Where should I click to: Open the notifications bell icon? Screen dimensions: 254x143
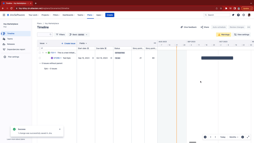[x=233, y=15]
